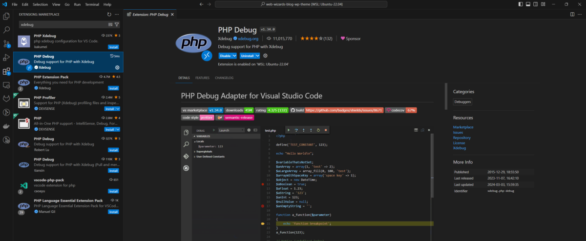The height and width of the screenshot is (241, 586).
Task: Open the View menu
Action: [x=56, y=4]
